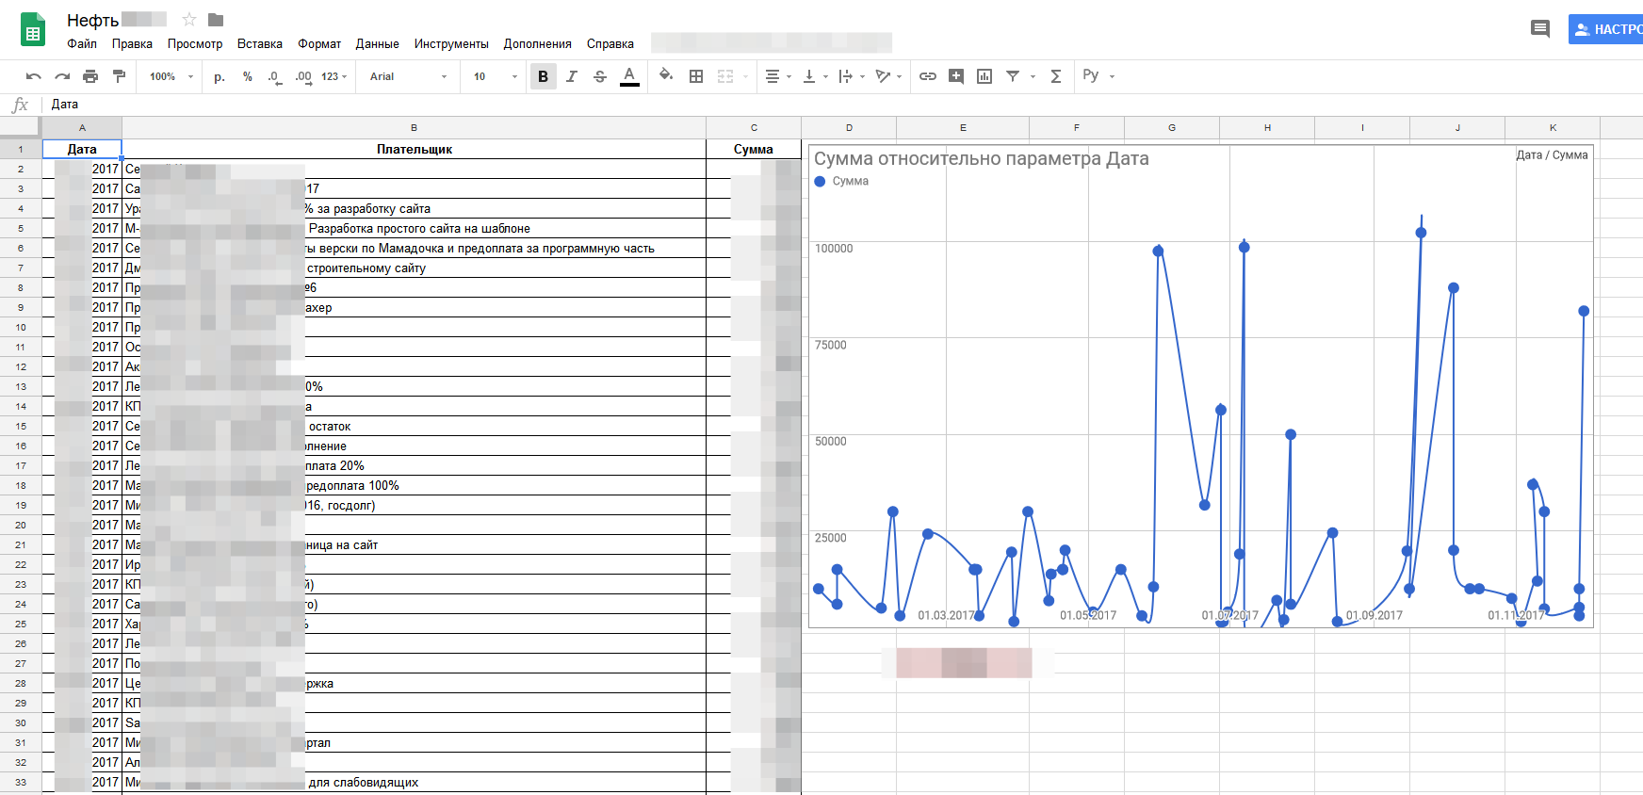This screenshot has height=795, width=1643.
Task: Toggle bold formatting button
Action: point(543,76)
